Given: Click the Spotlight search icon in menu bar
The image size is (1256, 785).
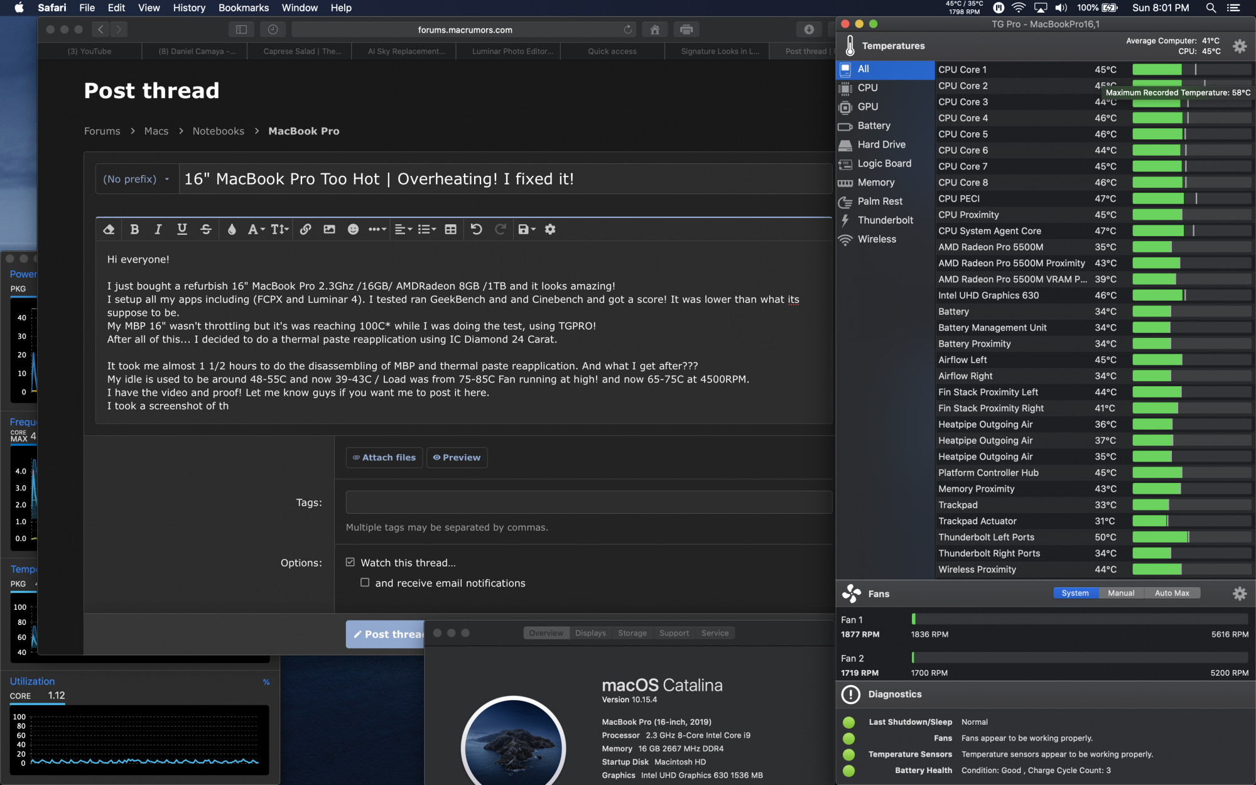Looking at the screenshot, I should coord(1211,8).
